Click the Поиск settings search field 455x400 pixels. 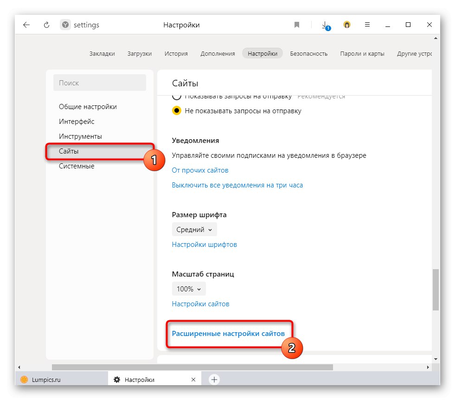coord(100,83)
